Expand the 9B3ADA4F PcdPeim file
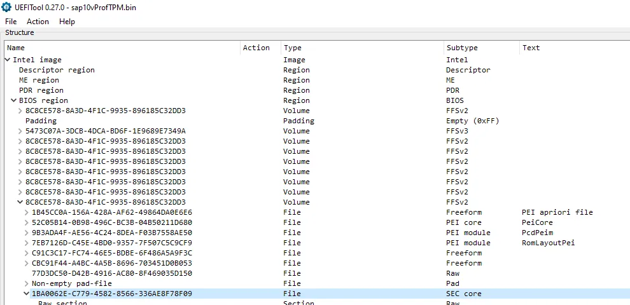The width and height of the screenshot is (630, 305). tap(27, 233)
